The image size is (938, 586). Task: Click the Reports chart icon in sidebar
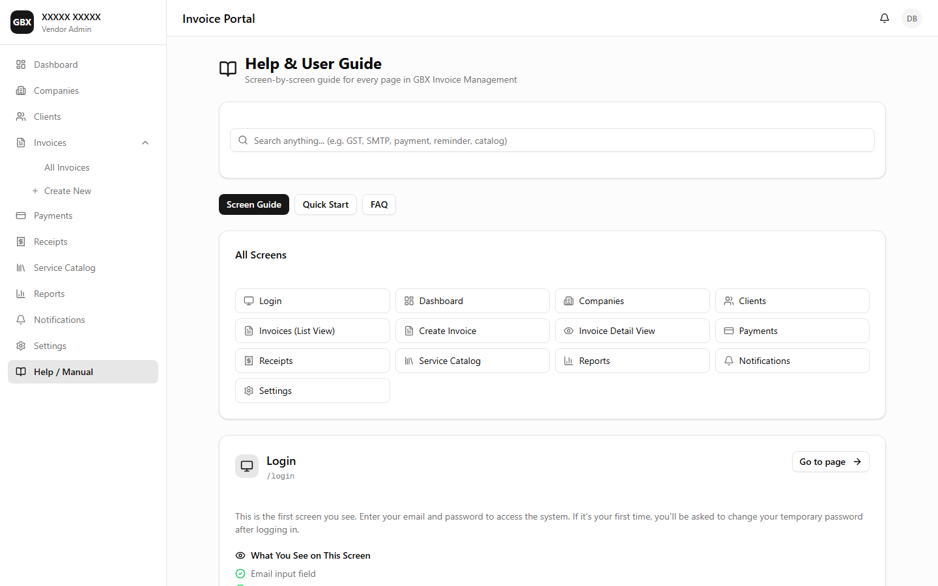[21, 294]
